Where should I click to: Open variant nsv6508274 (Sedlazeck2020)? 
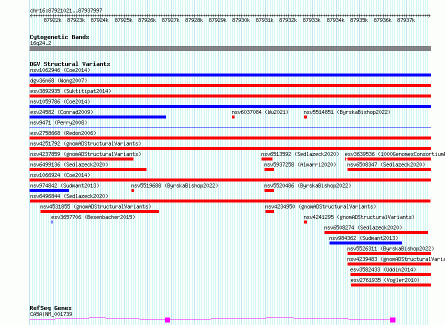point(363,227)
